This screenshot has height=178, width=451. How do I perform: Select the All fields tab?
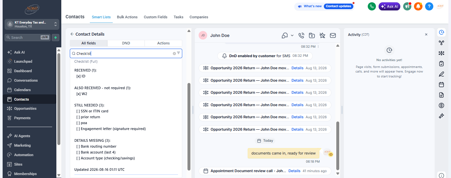point(88,43)
